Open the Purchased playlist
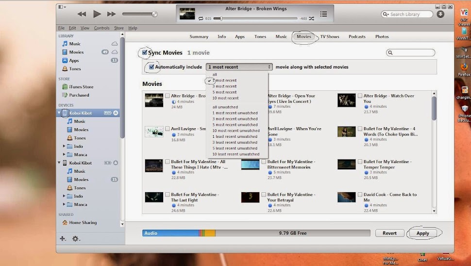 (79, 95)
